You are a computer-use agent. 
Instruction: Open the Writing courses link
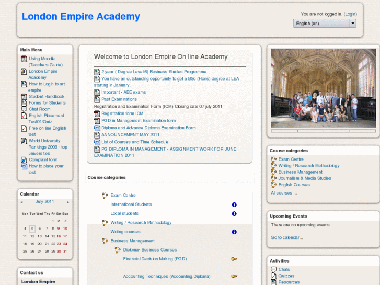coord(125,232)
